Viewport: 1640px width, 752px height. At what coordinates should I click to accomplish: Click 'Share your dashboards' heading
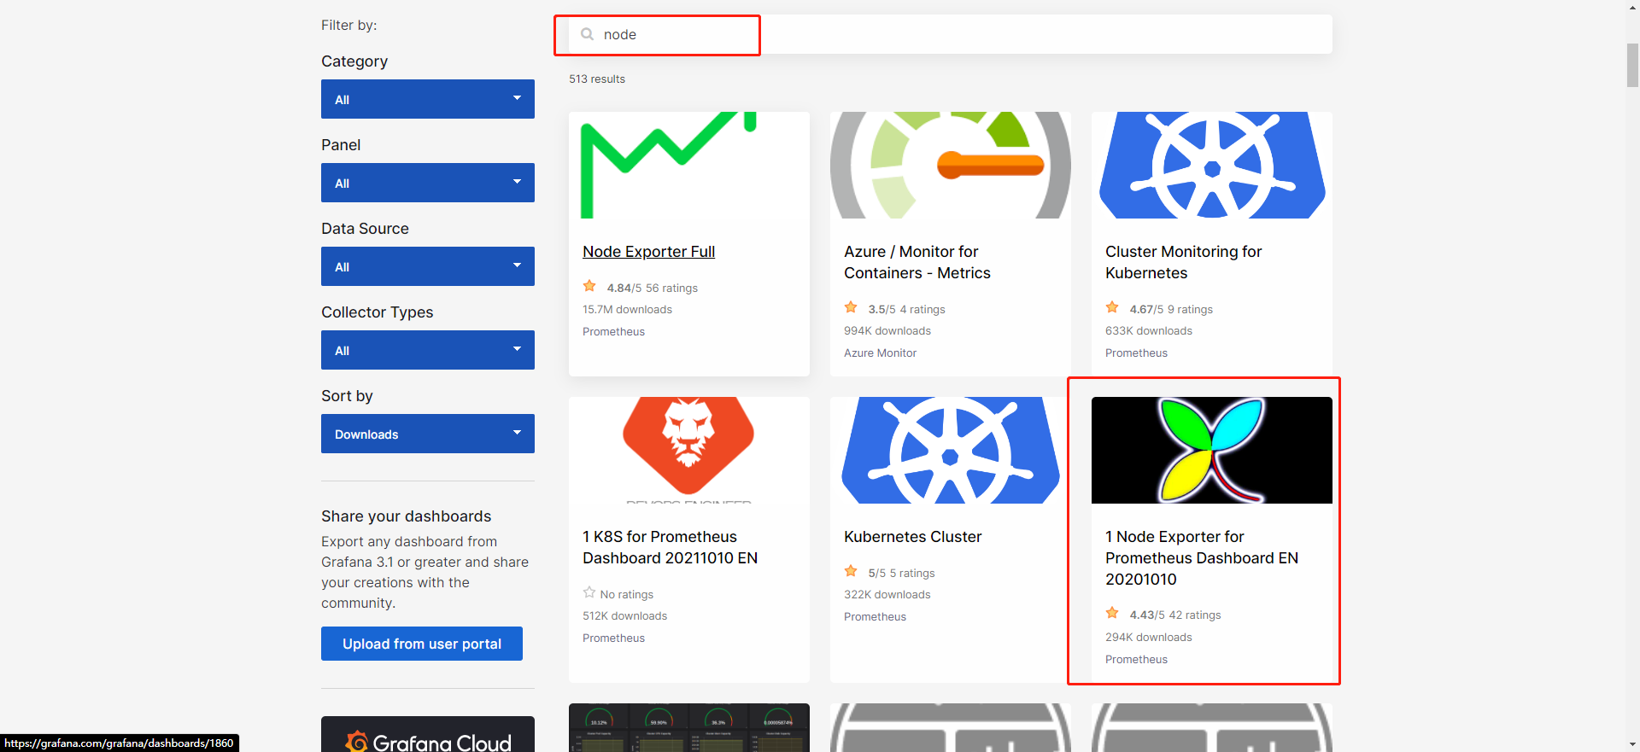406,516
